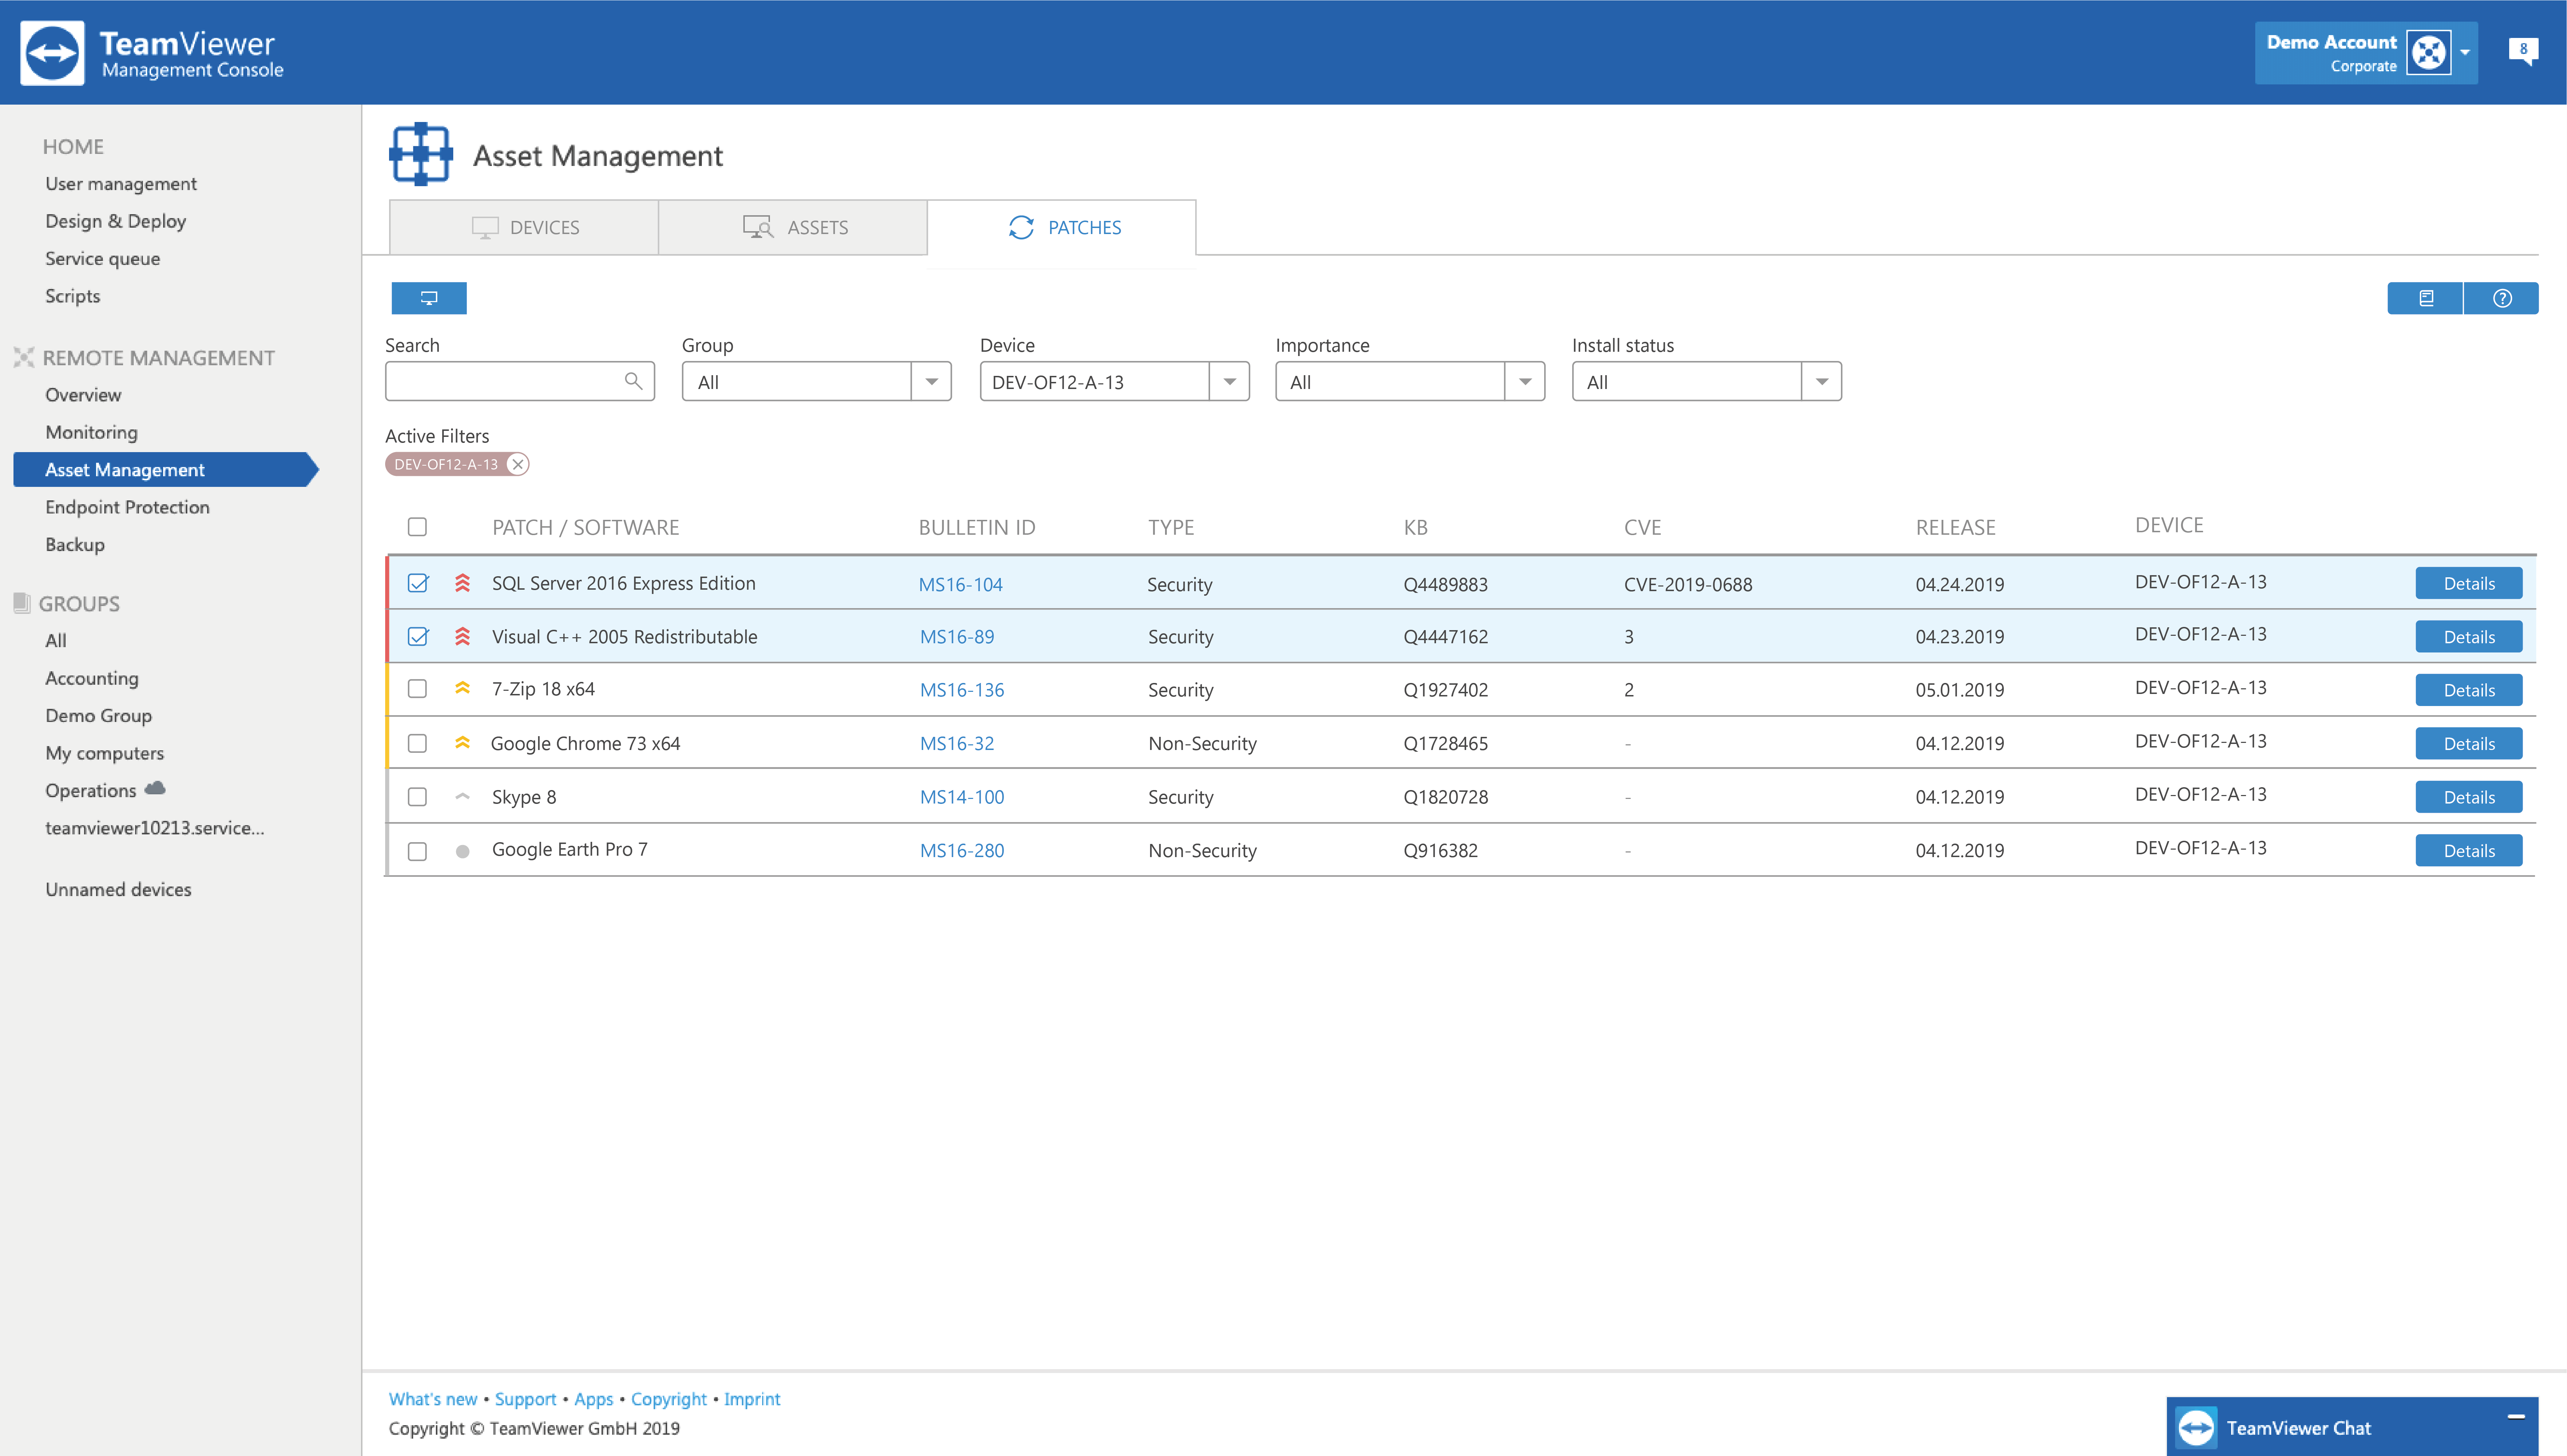Check the Google Chrome 73 x64 checkbox
The width and height of the screenshot is (2567, 1456).
[x=417, y=743]
